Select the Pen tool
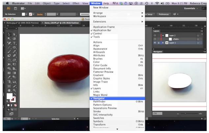209x133 pixels. [9, 43]
